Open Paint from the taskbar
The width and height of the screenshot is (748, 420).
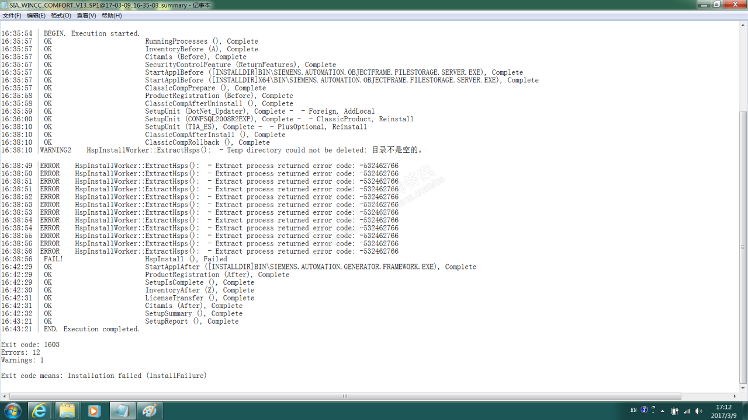click(150, 411)
